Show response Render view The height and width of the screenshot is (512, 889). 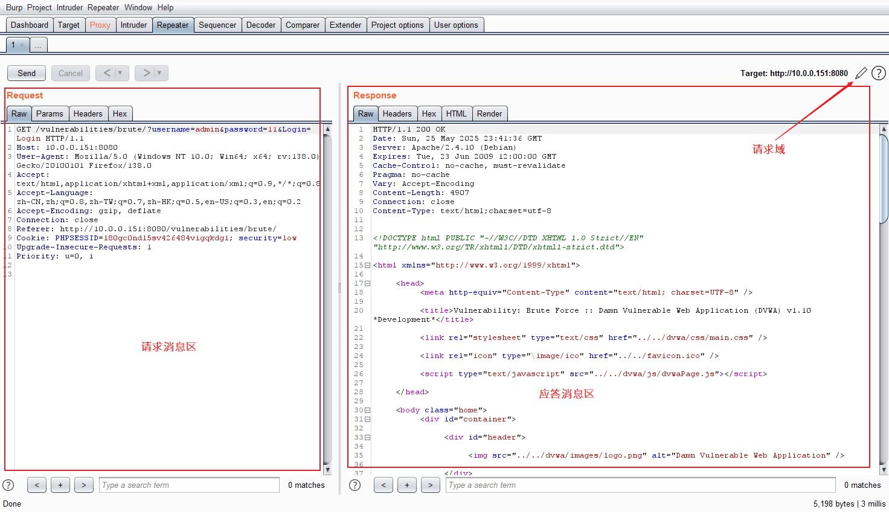490,114
